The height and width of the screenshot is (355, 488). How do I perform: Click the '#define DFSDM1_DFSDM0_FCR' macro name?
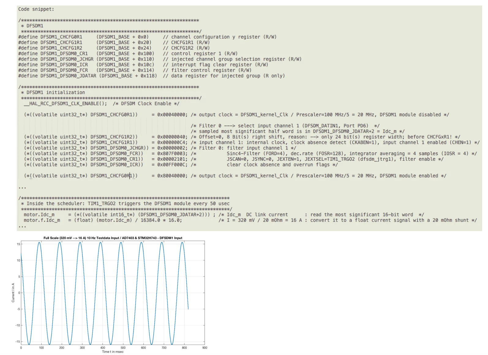coord(53,70)
